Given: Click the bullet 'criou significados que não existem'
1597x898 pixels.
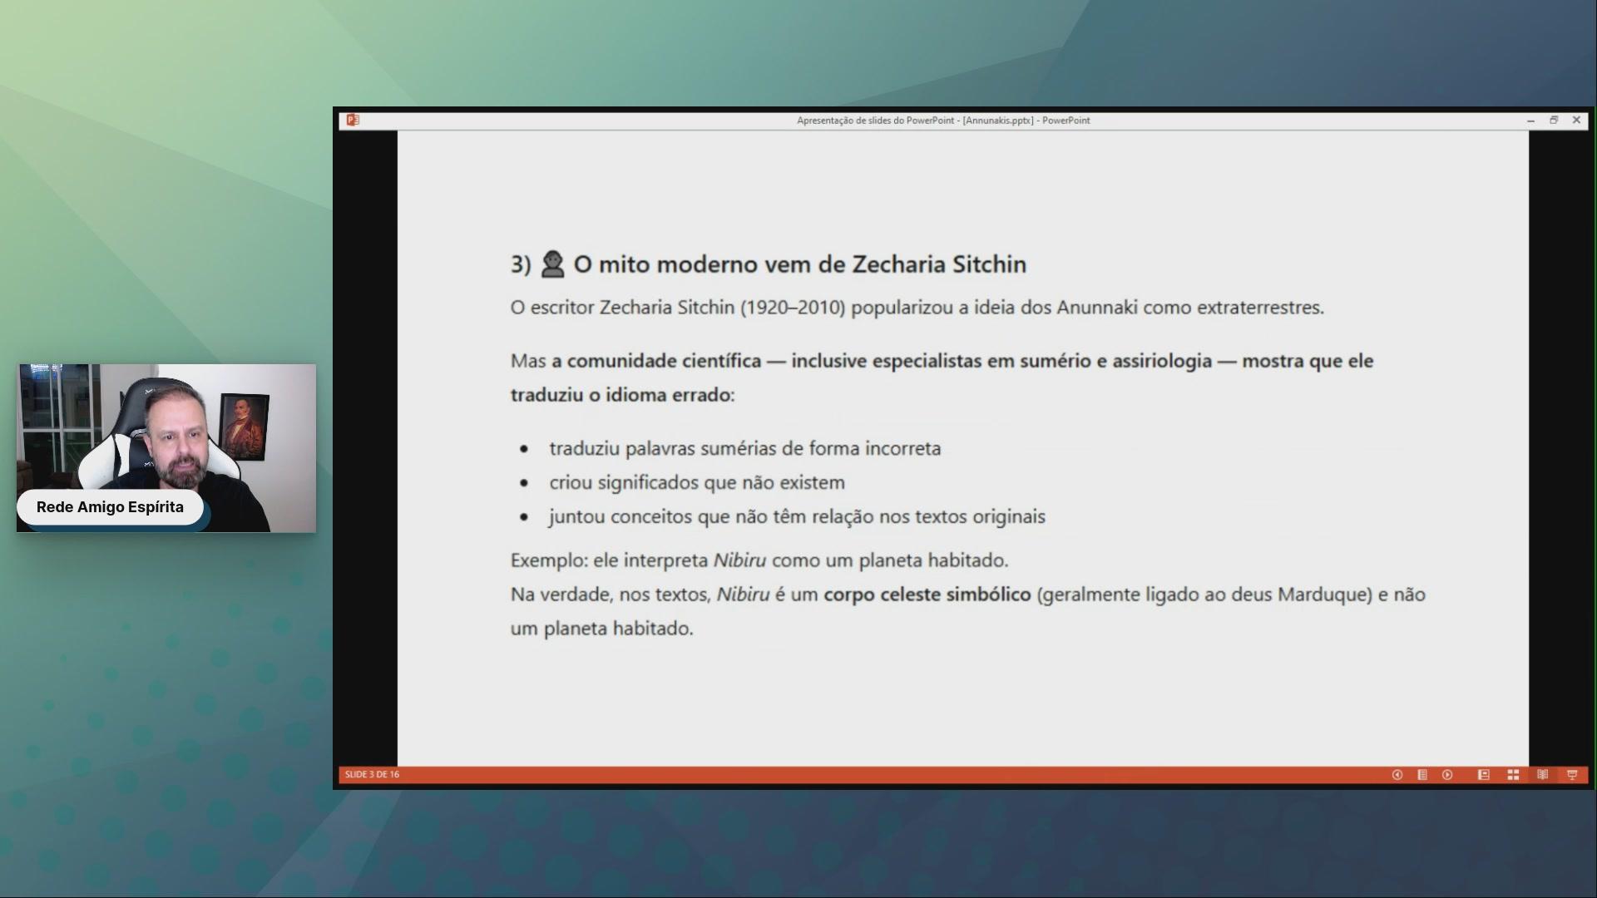Looking at the screenshot, I should 696,482.
